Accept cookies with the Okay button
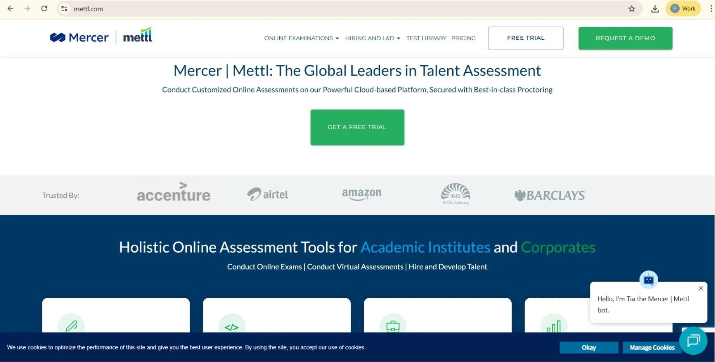The image size is (715, 362). [589, 348]
